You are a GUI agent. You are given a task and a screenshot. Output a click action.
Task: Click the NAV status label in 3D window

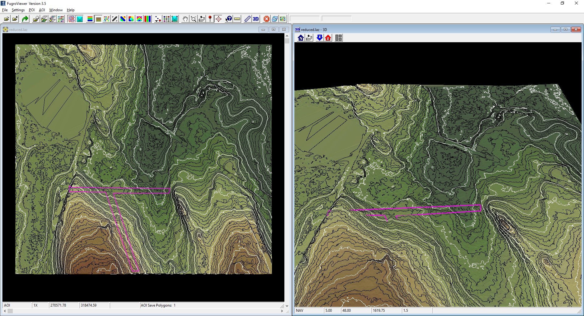pos(300,311)
